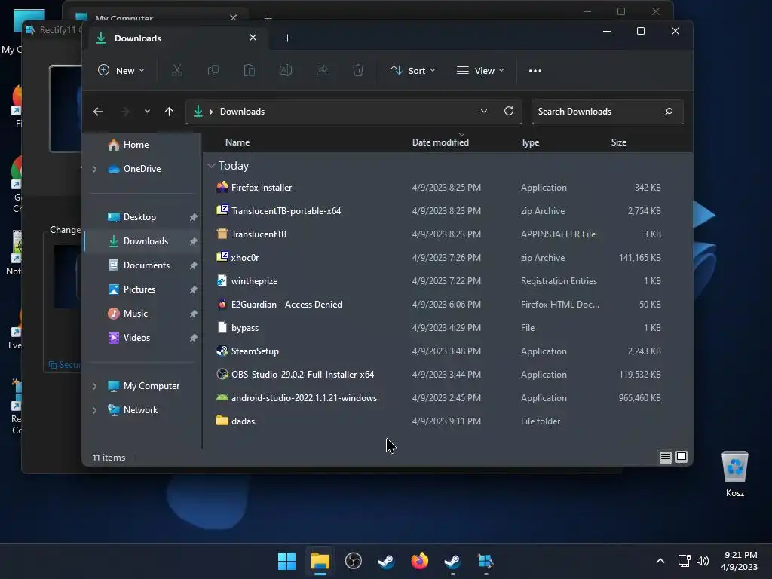Switch to large thumbnails view icon

pyautogui.click(x=682, y=457)
